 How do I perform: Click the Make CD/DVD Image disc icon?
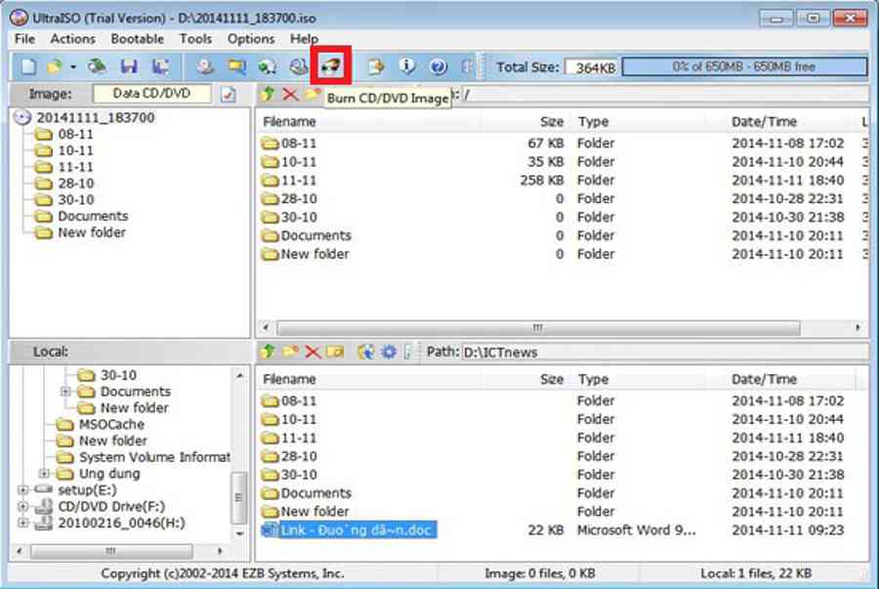(205, 66)
